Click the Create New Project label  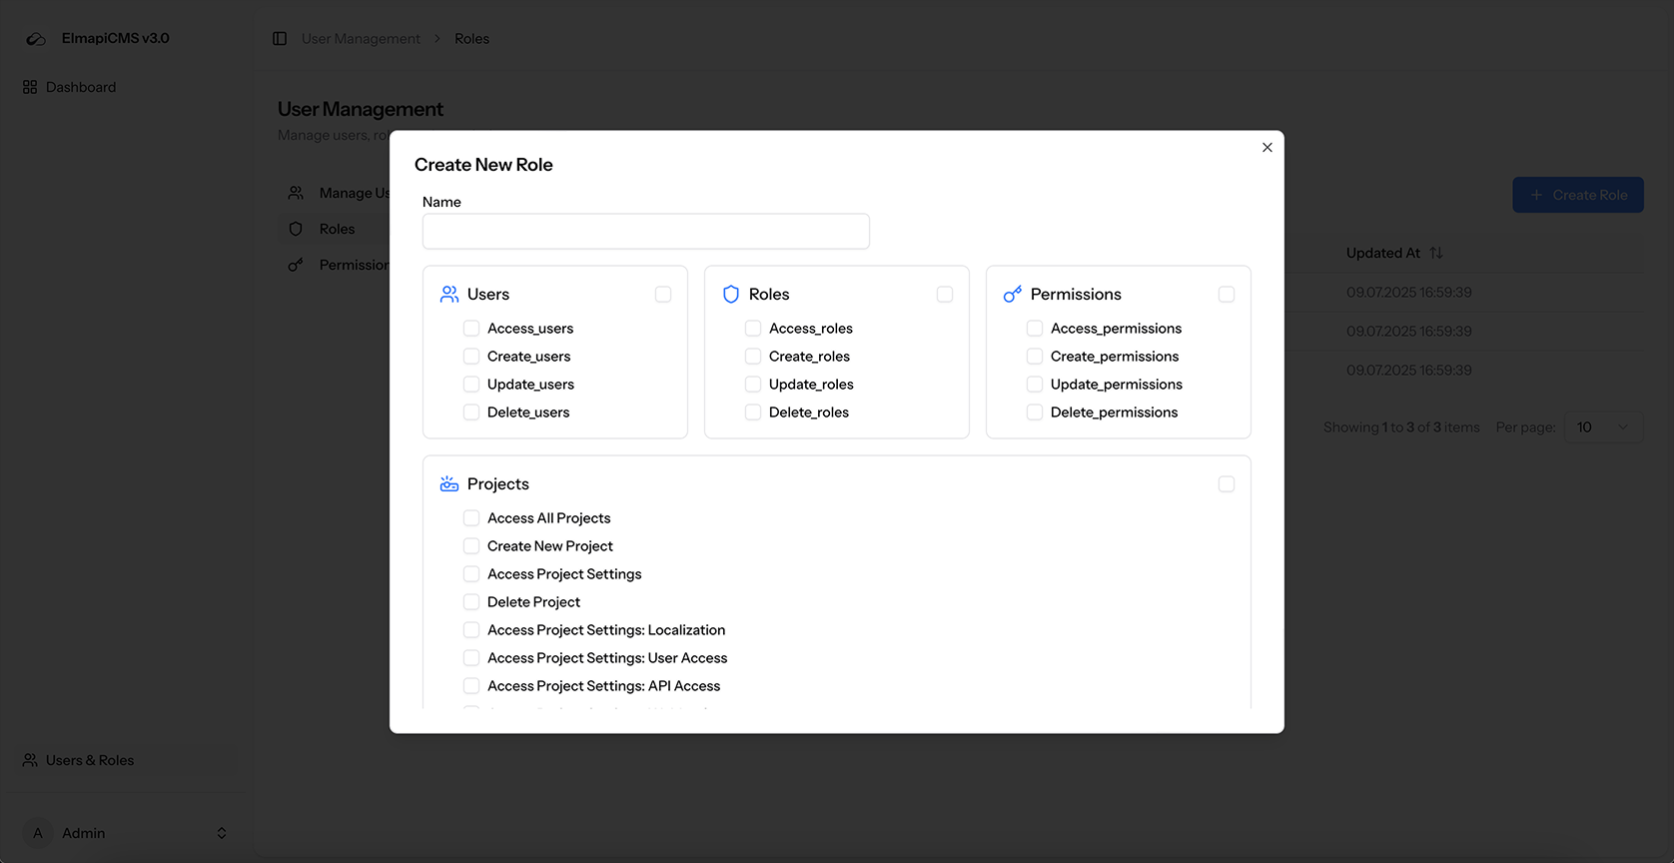point(550,546)
